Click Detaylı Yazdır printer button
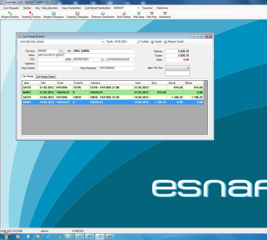The image size is (267, 240). 174,42
